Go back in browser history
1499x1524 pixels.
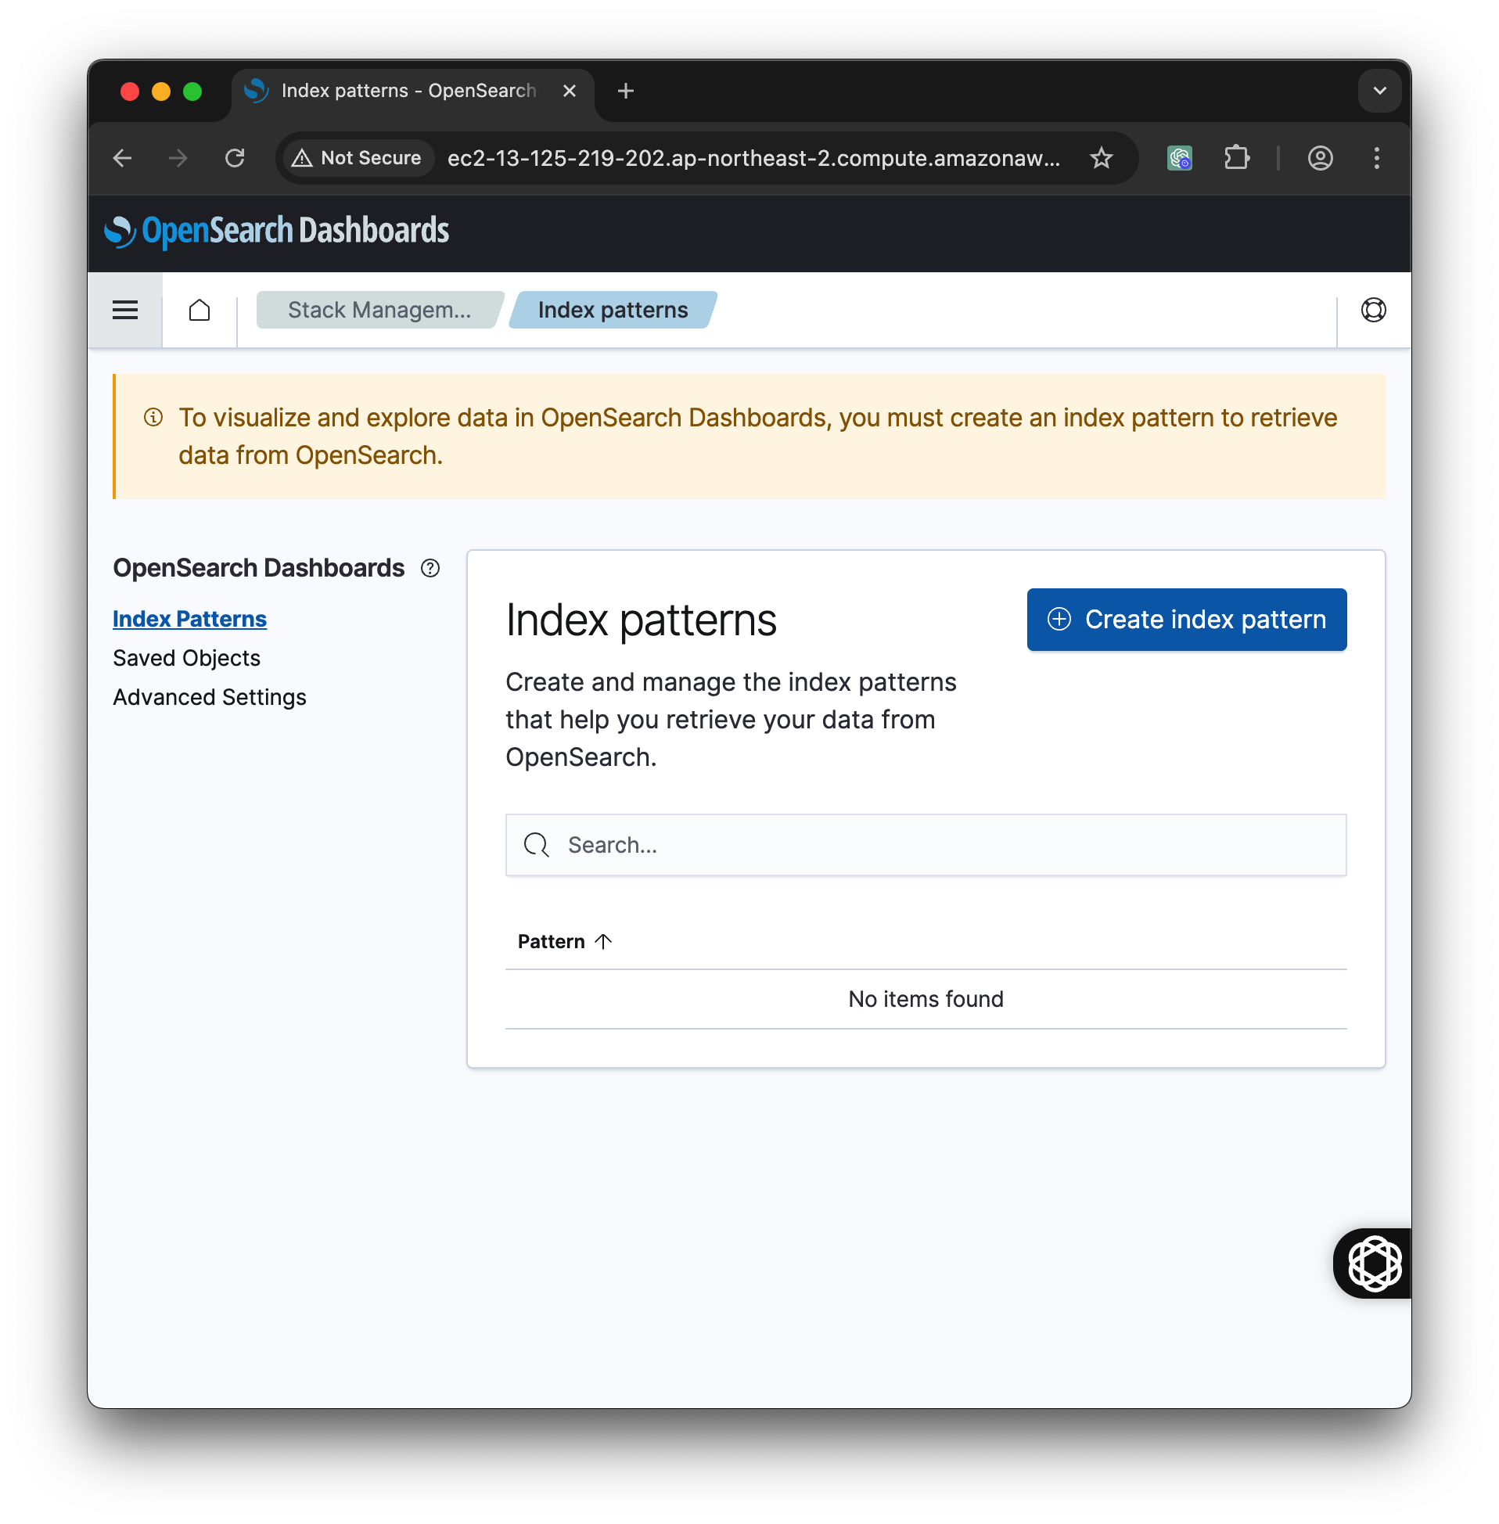[123, 158]
